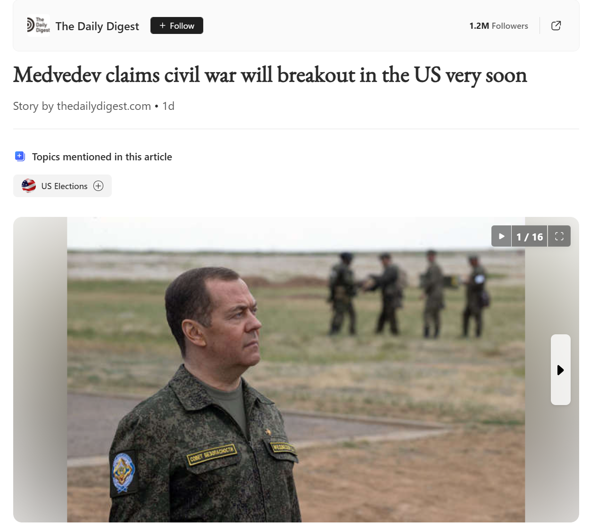Click the Medvedev slideshow photo
Image resolution: width=598 pixels, height=530 pixels.
[x=296, y=370]
